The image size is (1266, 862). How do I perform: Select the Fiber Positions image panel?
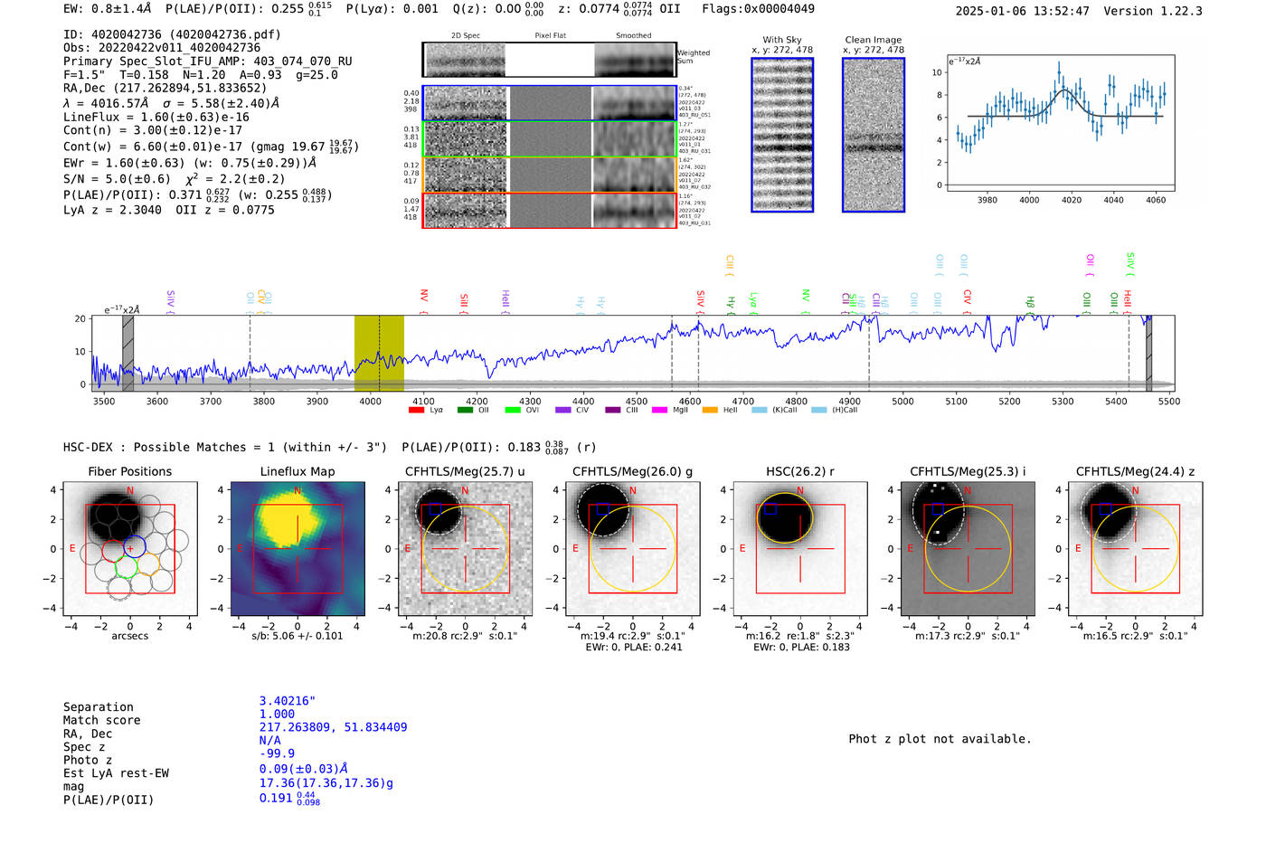(x=130, y=548)
